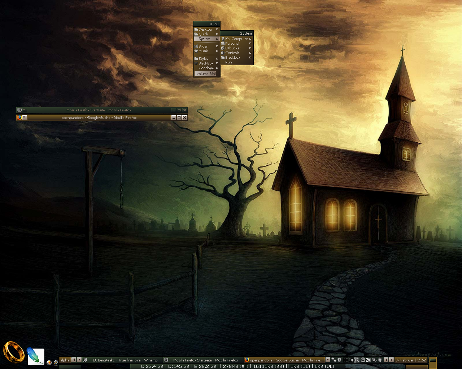Click the tray icon right of the Q icon
The height and width of the screenshot is (369, 462).
368,360
